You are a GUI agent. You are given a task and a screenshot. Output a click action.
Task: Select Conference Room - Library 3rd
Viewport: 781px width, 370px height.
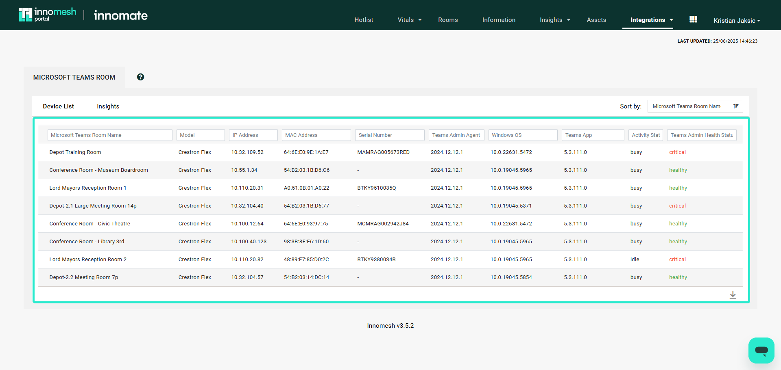tap(87, 242)
